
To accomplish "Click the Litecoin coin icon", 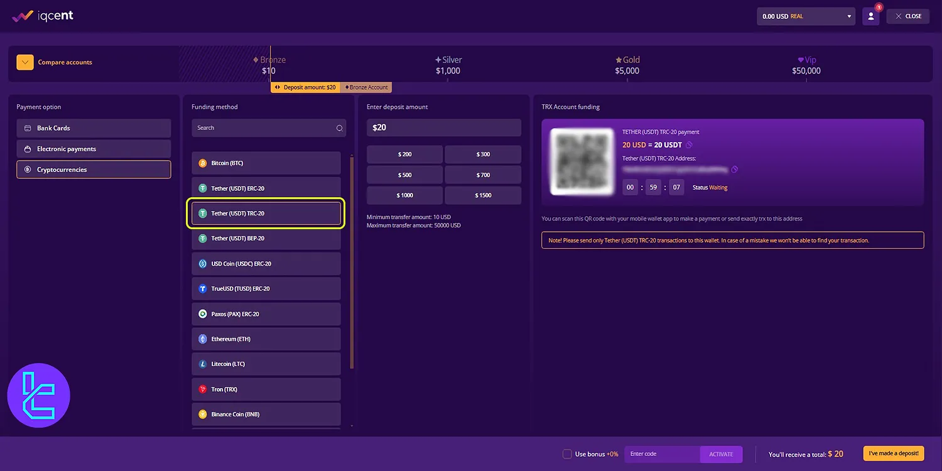I will click(202, 364).
